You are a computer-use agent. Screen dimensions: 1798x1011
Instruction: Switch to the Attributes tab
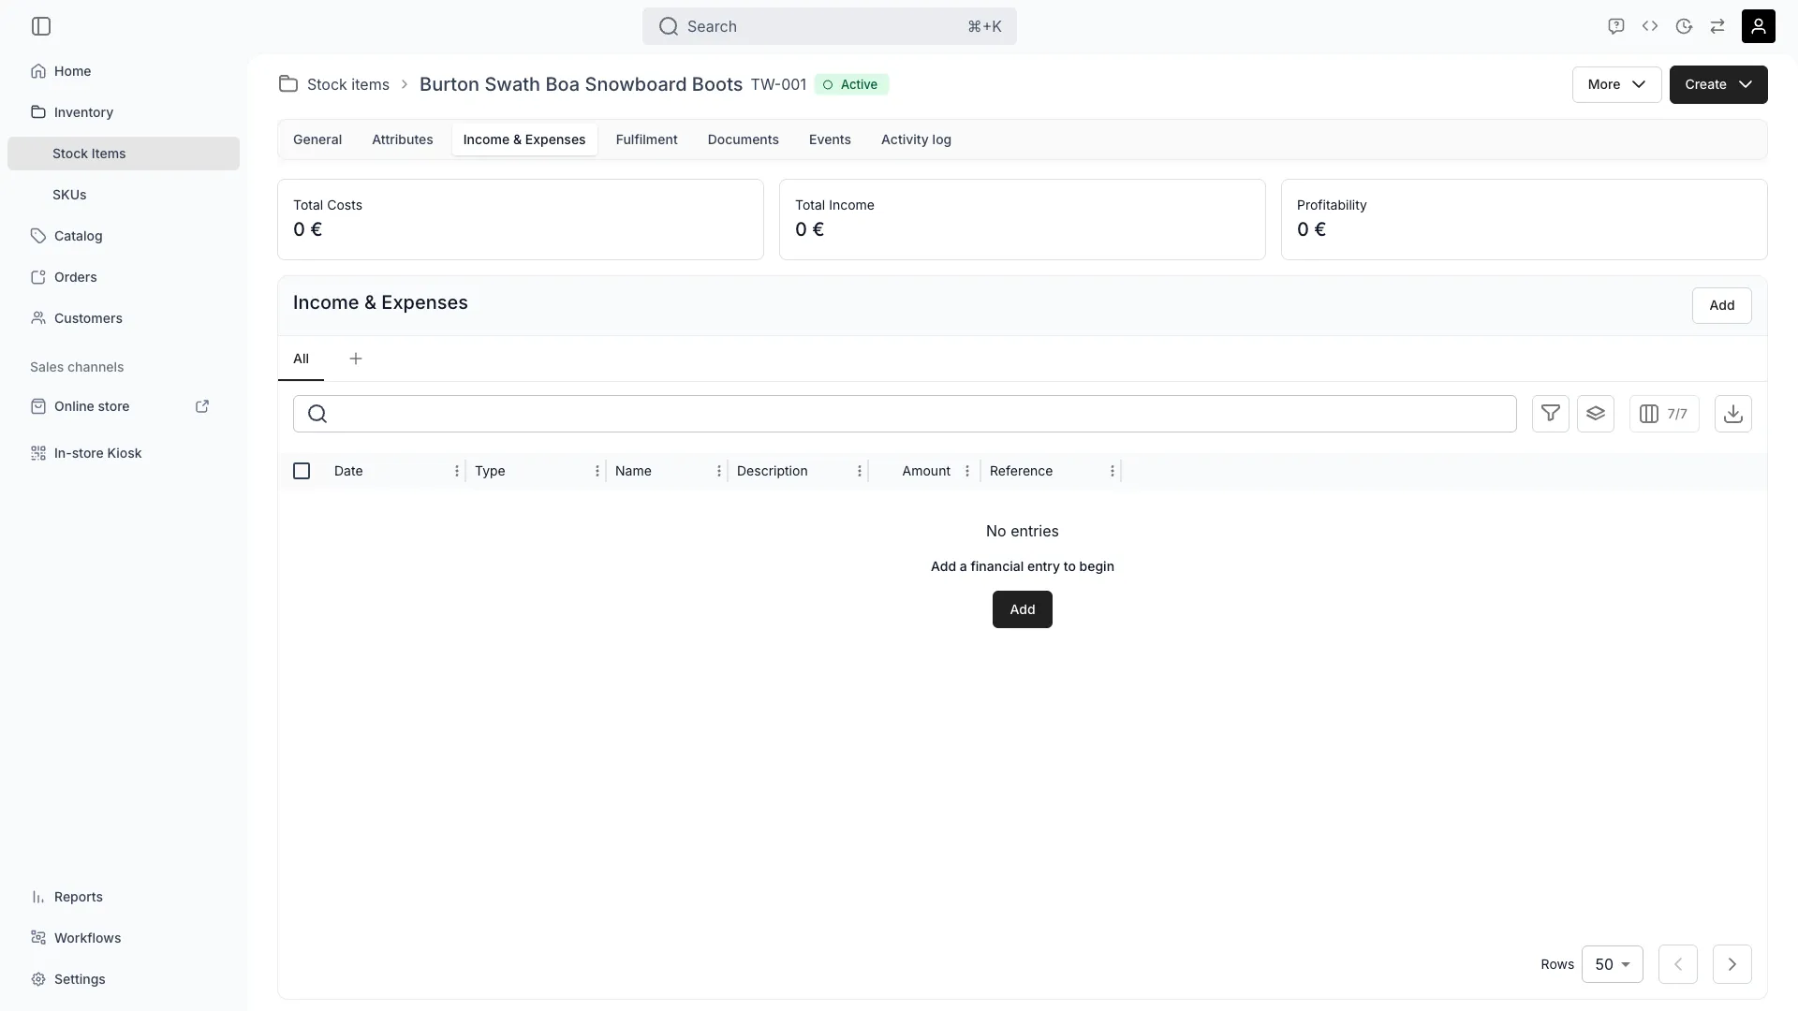[403, 139]
